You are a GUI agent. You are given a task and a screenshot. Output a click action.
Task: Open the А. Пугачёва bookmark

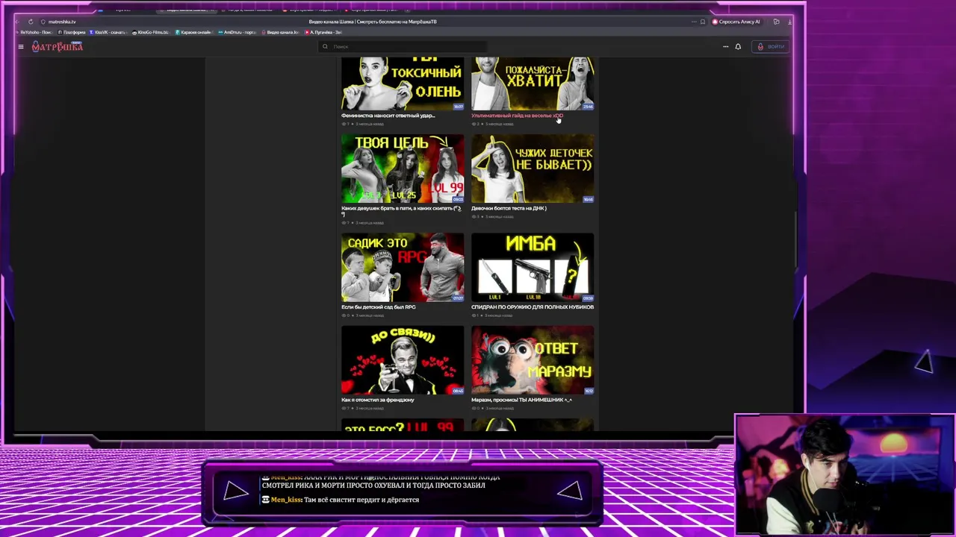(323, 32)
